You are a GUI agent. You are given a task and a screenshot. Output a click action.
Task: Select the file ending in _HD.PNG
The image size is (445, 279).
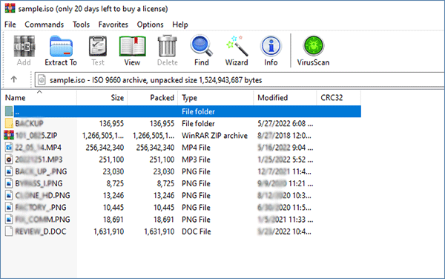(x=42, y=196)
